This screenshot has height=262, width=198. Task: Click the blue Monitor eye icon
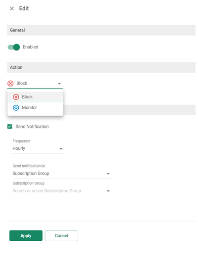(x=16, y=108)
